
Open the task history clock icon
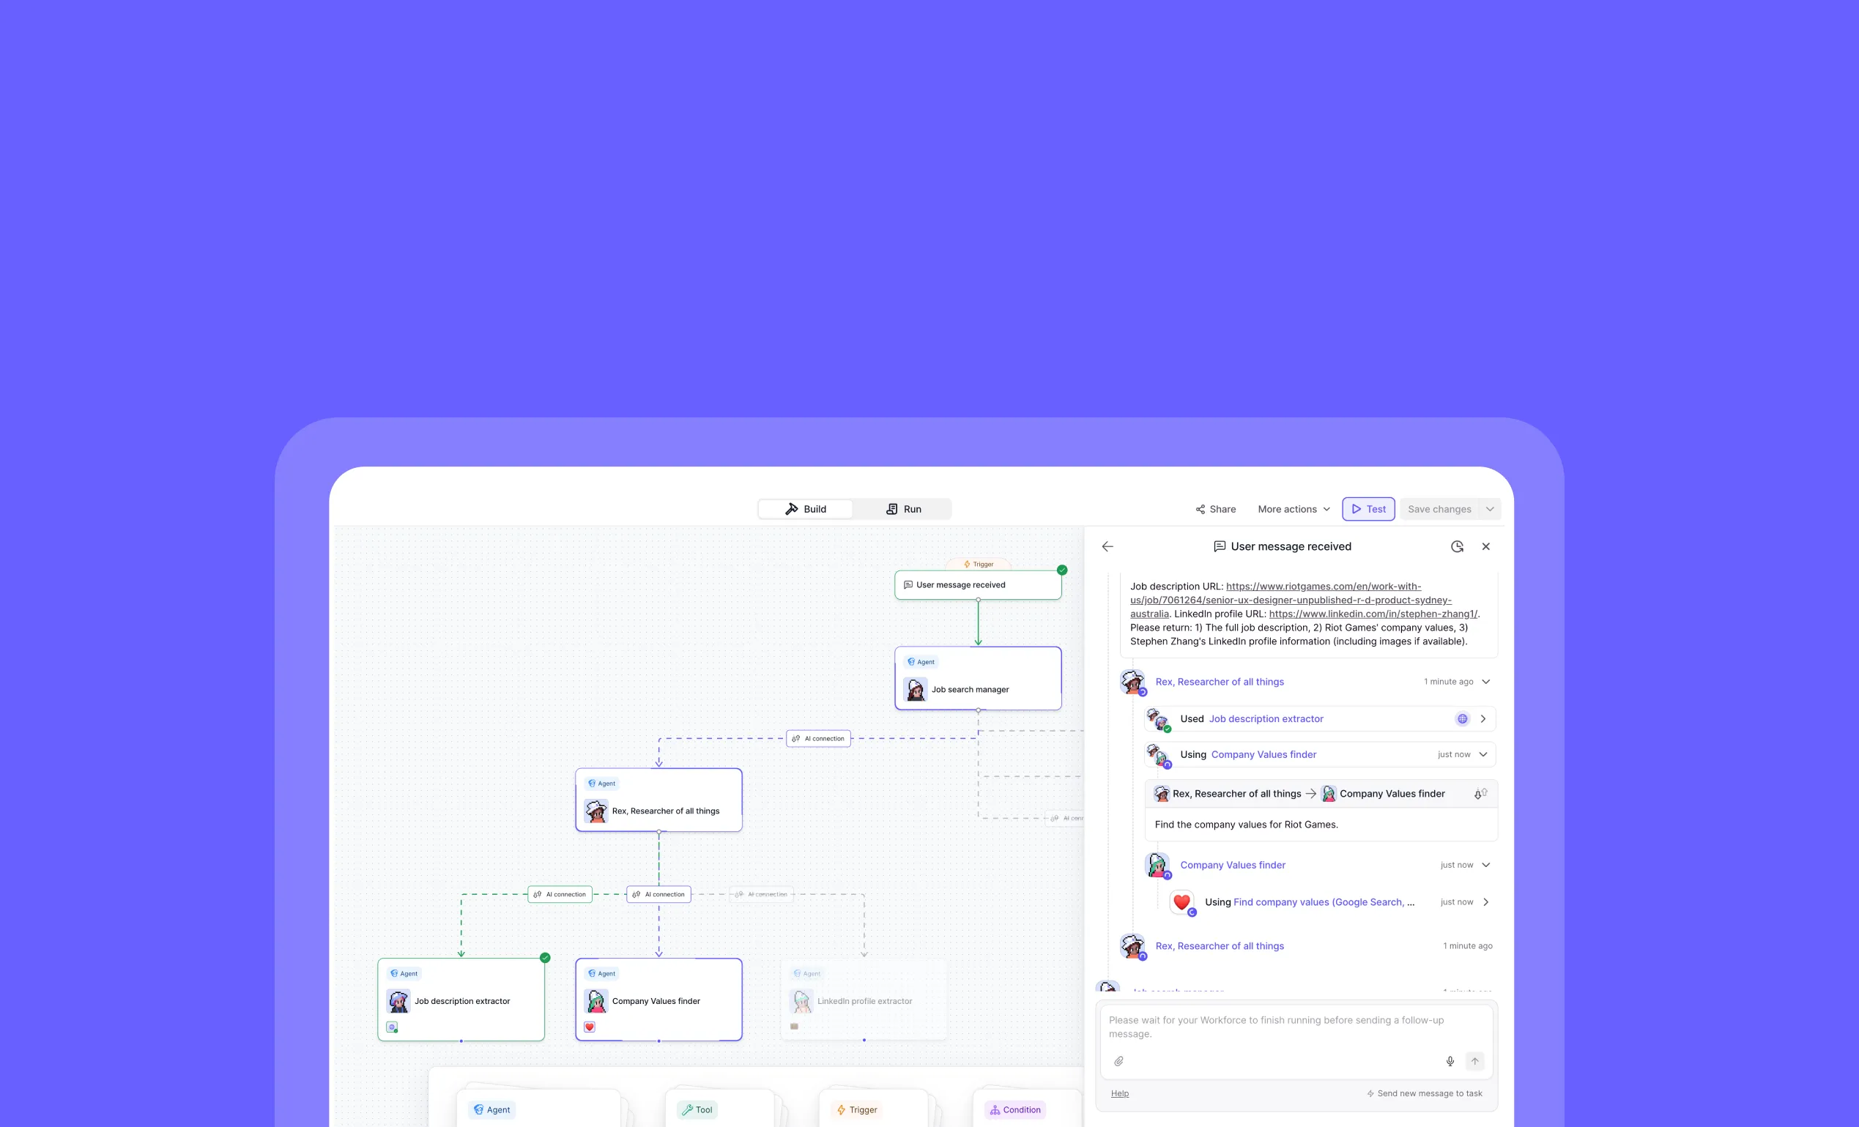[x=1457, y=546]
